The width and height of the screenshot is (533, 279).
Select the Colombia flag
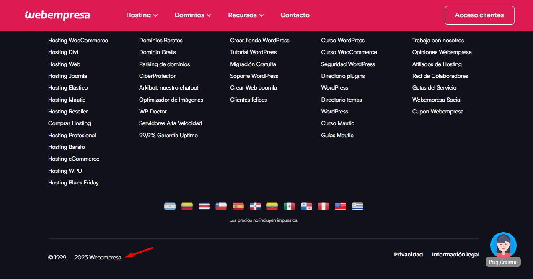pyautogui.click(x=187, y=206)
